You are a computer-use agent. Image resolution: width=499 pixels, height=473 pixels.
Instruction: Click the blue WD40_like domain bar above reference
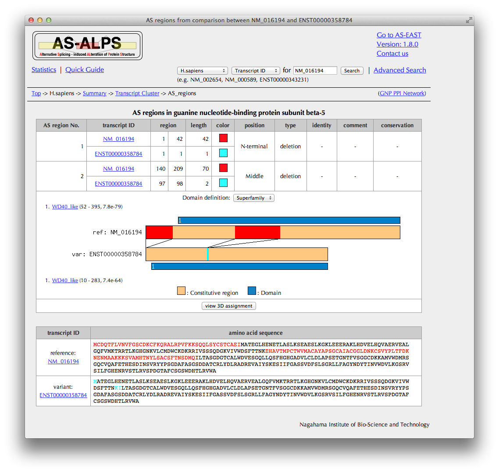coord(289,220)
